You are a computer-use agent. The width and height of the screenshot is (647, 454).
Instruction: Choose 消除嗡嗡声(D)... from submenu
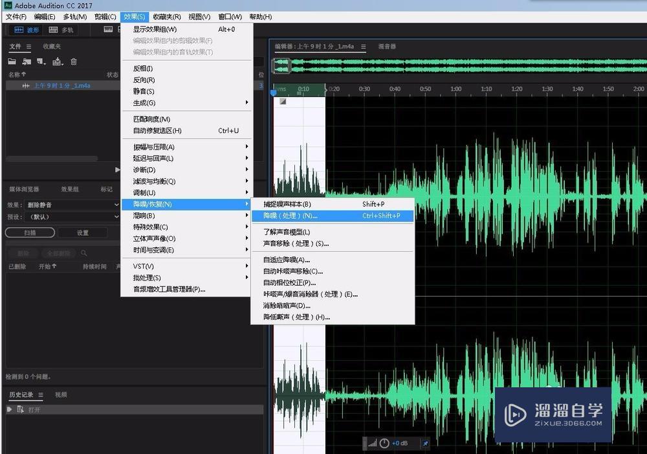(332, 306)
